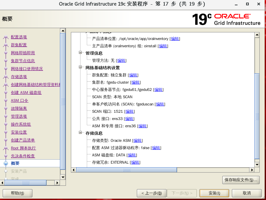
Task: Click the summary pane vertical scrollbar thumb
Action: point(257,116)
